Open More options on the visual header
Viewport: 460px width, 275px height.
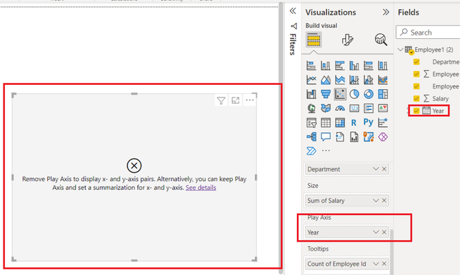click(250, 100)
